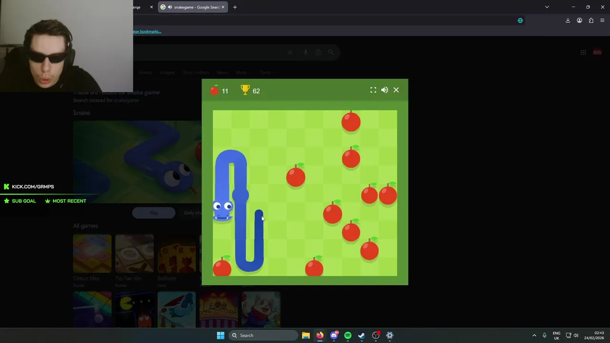Image resolution: width=610 pixels, height=343 pixels.
Task: Open the Google apps grid
Action: tap(583, 52)
